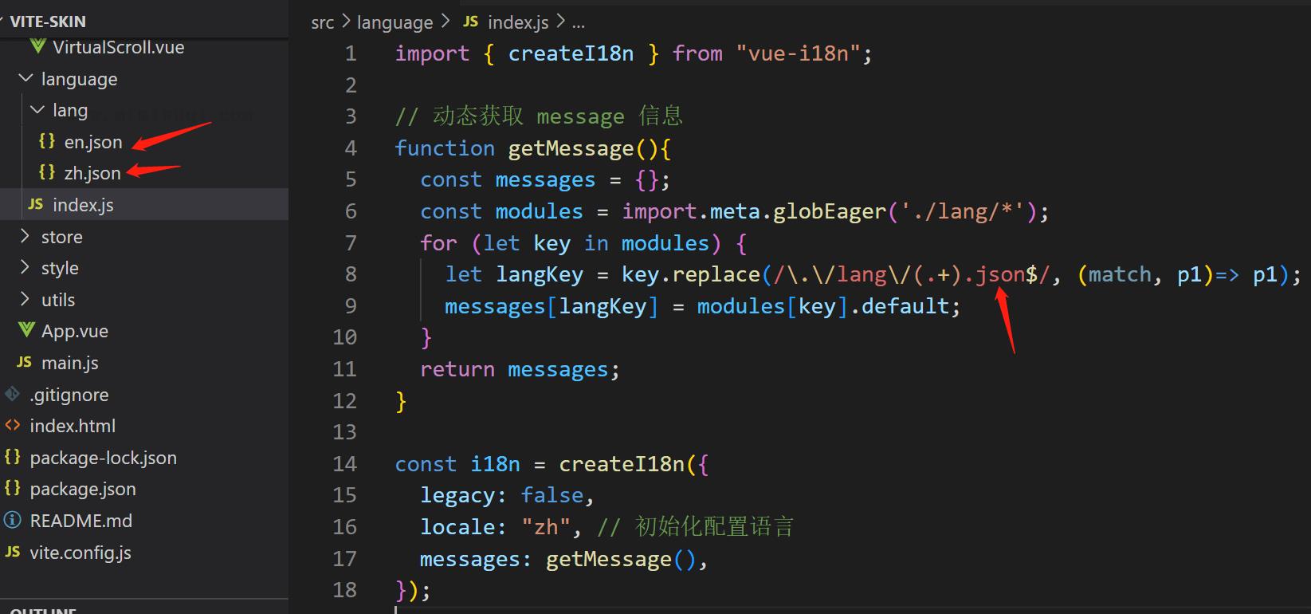Click line number 14 in gutter
The width and height of the screenshot is (1311, 614).
344,464
